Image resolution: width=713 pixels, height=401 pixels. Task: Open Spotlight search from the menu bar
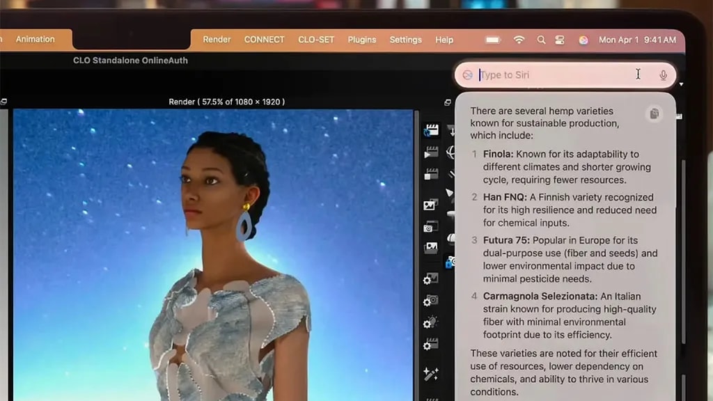click(x=541, y=40)
